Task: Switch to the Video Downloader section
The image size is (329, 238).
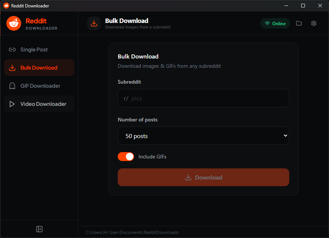Action: tap(39, 104)
